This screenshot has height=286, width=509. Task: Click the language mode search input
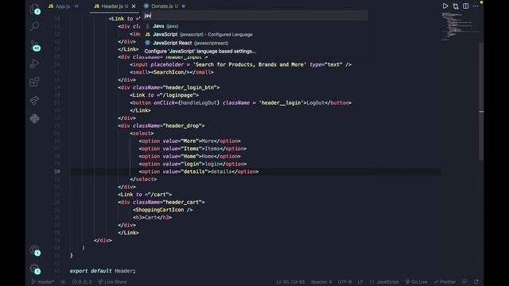pyautogui.click(x=255, y=15)
